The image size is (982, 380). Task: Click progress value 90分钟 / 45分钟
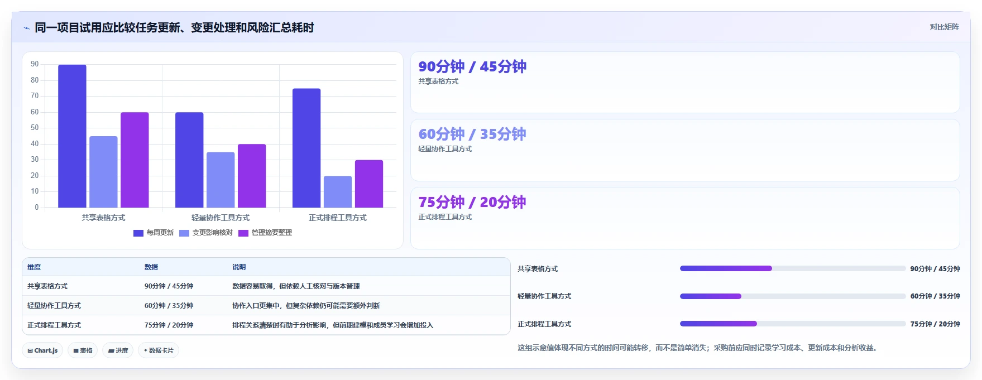point(935,269)
